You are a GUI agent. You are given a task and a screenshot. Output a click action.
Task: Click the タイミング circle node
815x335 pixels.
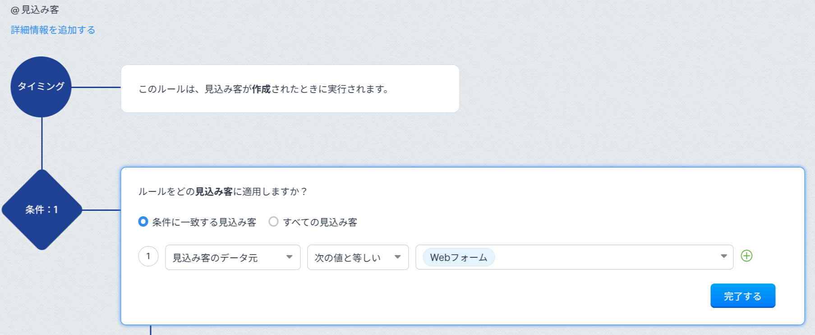[41, 87]
